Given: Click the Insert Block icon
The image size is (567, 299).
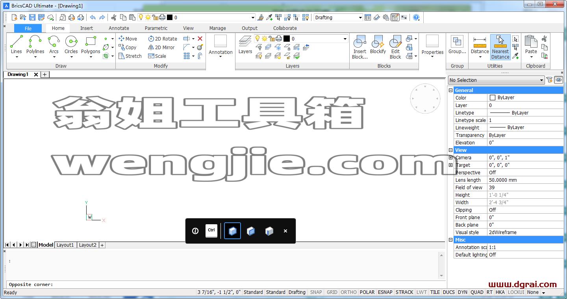Looking at the screenshot, I should pyautogui.click(x=359, y=47).
